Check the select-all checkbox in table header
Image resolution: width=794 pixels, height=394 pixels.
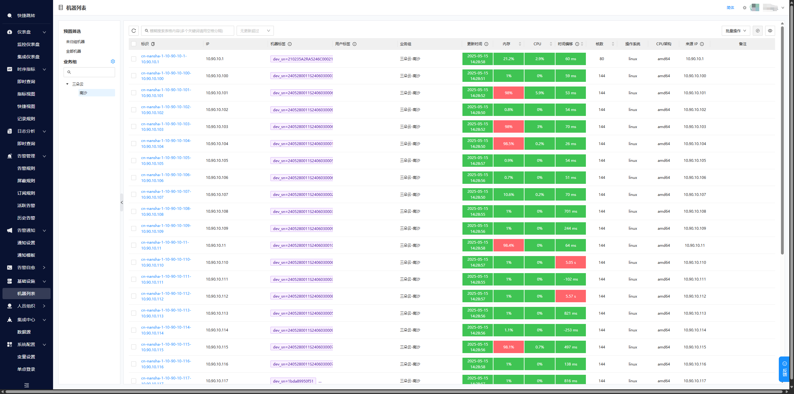tap(134, 44)
